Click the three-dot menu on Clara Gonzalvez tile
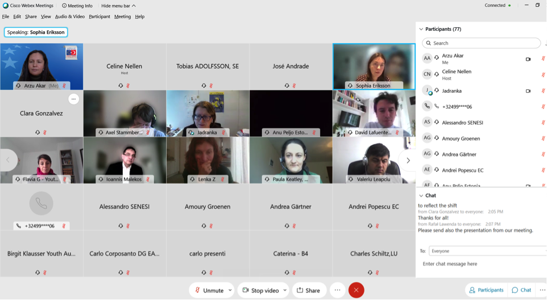The height and width of the screenshot is (300, 547). [x=73, y=99]
